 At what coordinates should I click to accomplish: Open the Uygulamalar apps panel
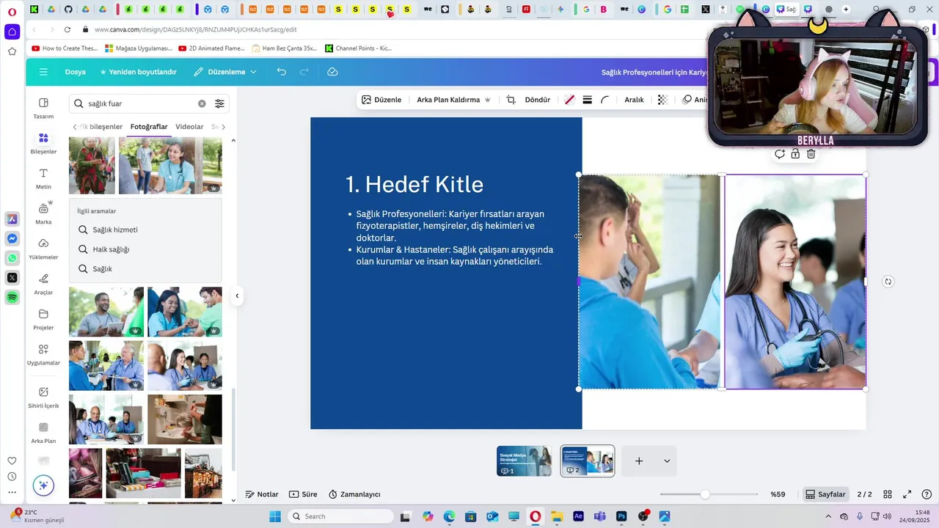click(43, 354)
